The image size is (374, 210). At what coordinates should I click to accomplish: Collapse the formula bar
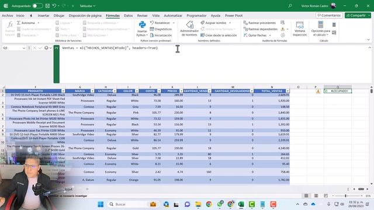[369, 48]
